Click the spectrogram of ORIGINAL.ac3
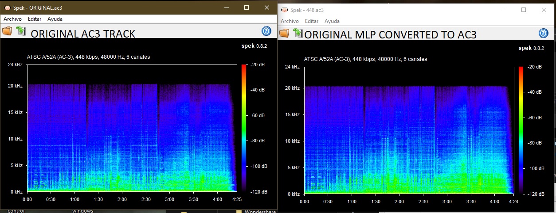 tap(131, 128)
